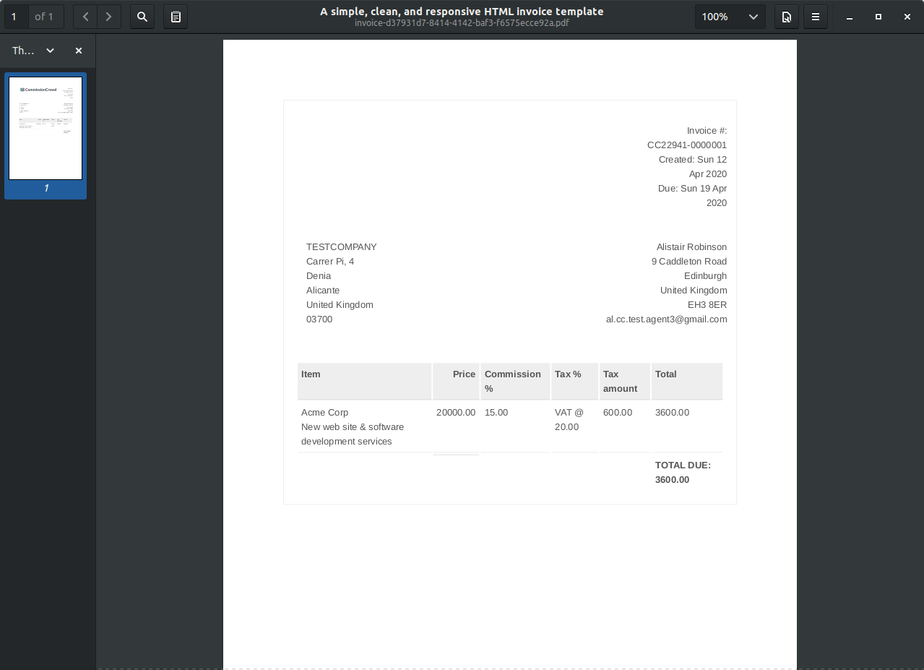Click the invoice number CC22941-0000001

pyautogui.click(x=686, y=145)
